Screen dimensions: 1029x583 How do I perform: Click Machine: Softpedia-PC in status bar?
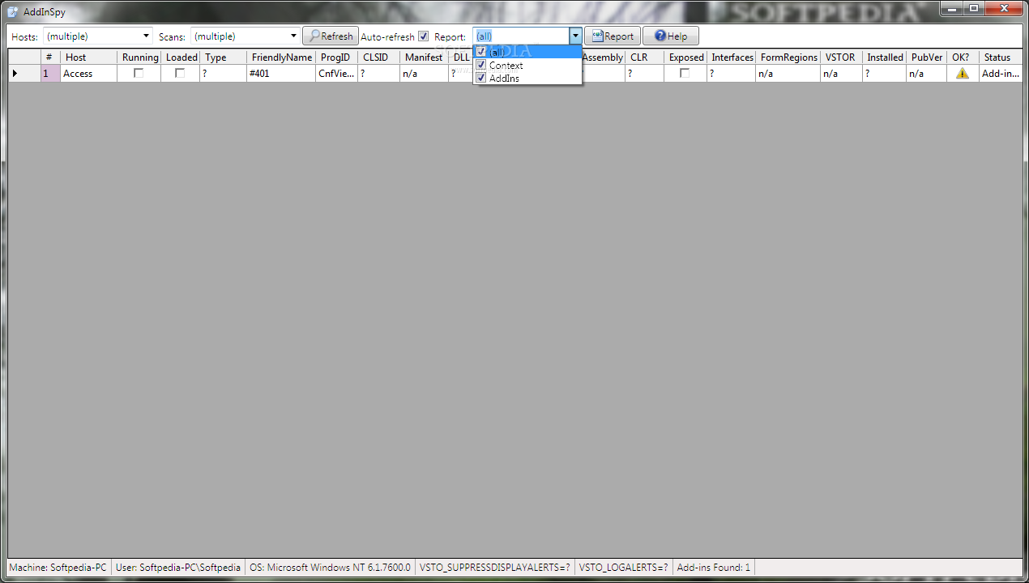[58, 568]
